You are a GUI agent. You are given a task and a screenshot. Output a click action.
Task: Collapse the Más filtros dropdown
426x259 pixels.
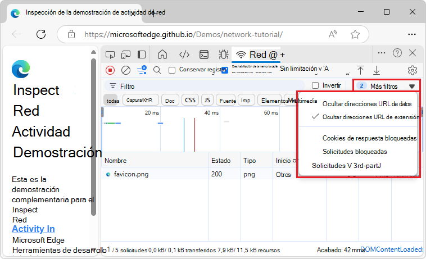pos(386,86)
